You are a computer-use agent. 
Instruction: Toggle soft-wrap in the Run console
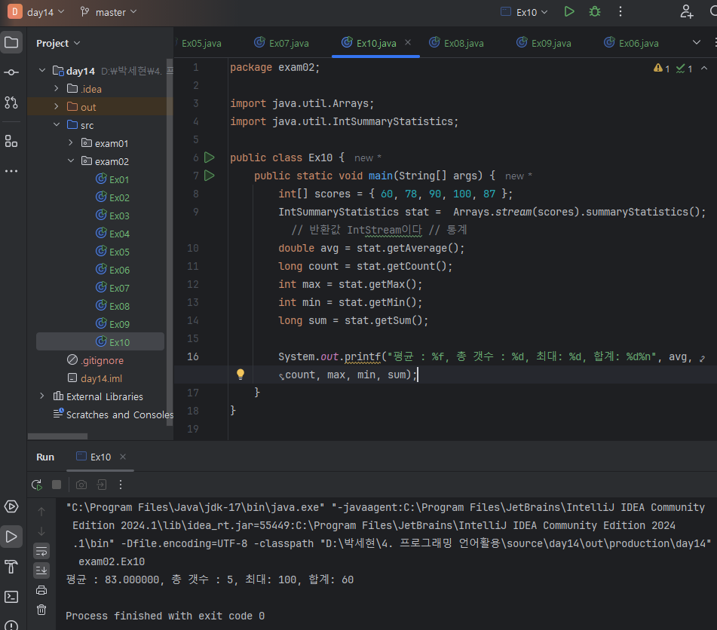pos(41,551)
